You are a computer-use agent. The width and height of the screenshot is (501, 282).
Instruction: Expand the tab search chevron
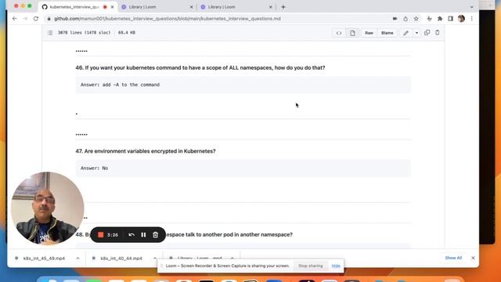pyautogui.click(x=471, y=7)
